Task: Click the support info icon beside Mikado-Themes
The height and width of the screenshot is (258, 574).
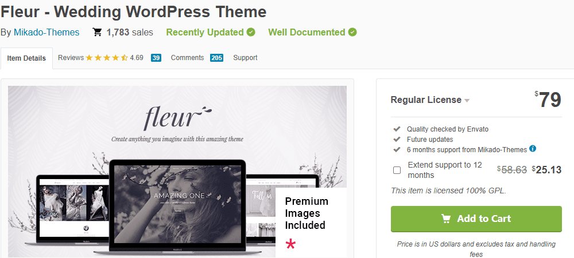Action: [533, 149]
